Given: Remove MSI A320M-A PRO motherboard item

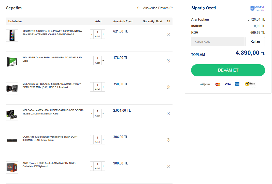Looking at the screenshot, I should pyautogui.click(x=168, y=87).
